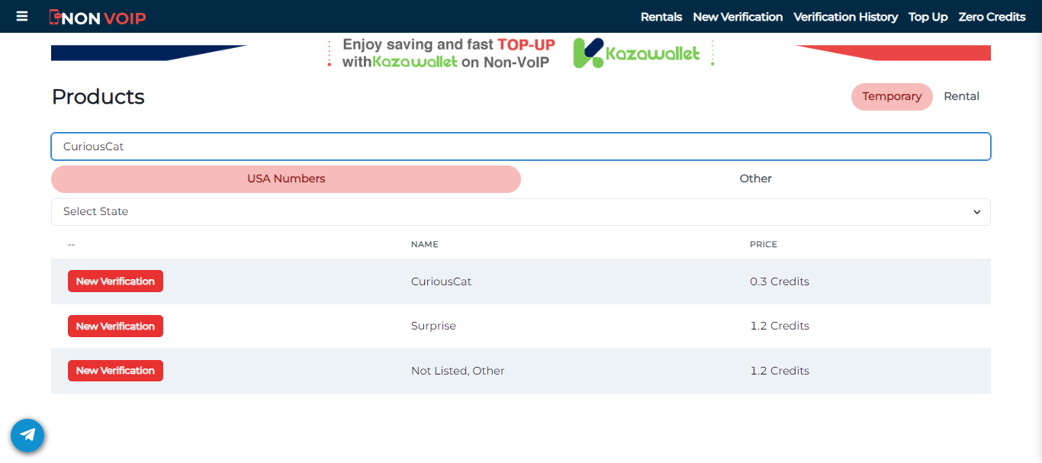Image resolution: width=1042 pixels, height=463 pixels.
Task: Select the Temporary products toggle
Action: (x=892, y=97)
